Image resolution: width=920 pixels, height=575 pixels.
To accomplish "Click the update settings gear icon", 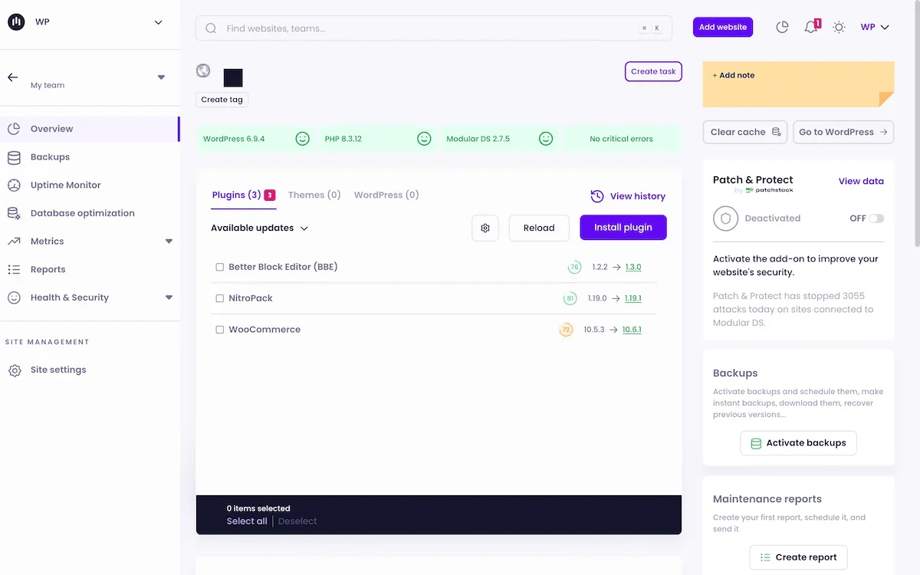I will click(485, 228).
